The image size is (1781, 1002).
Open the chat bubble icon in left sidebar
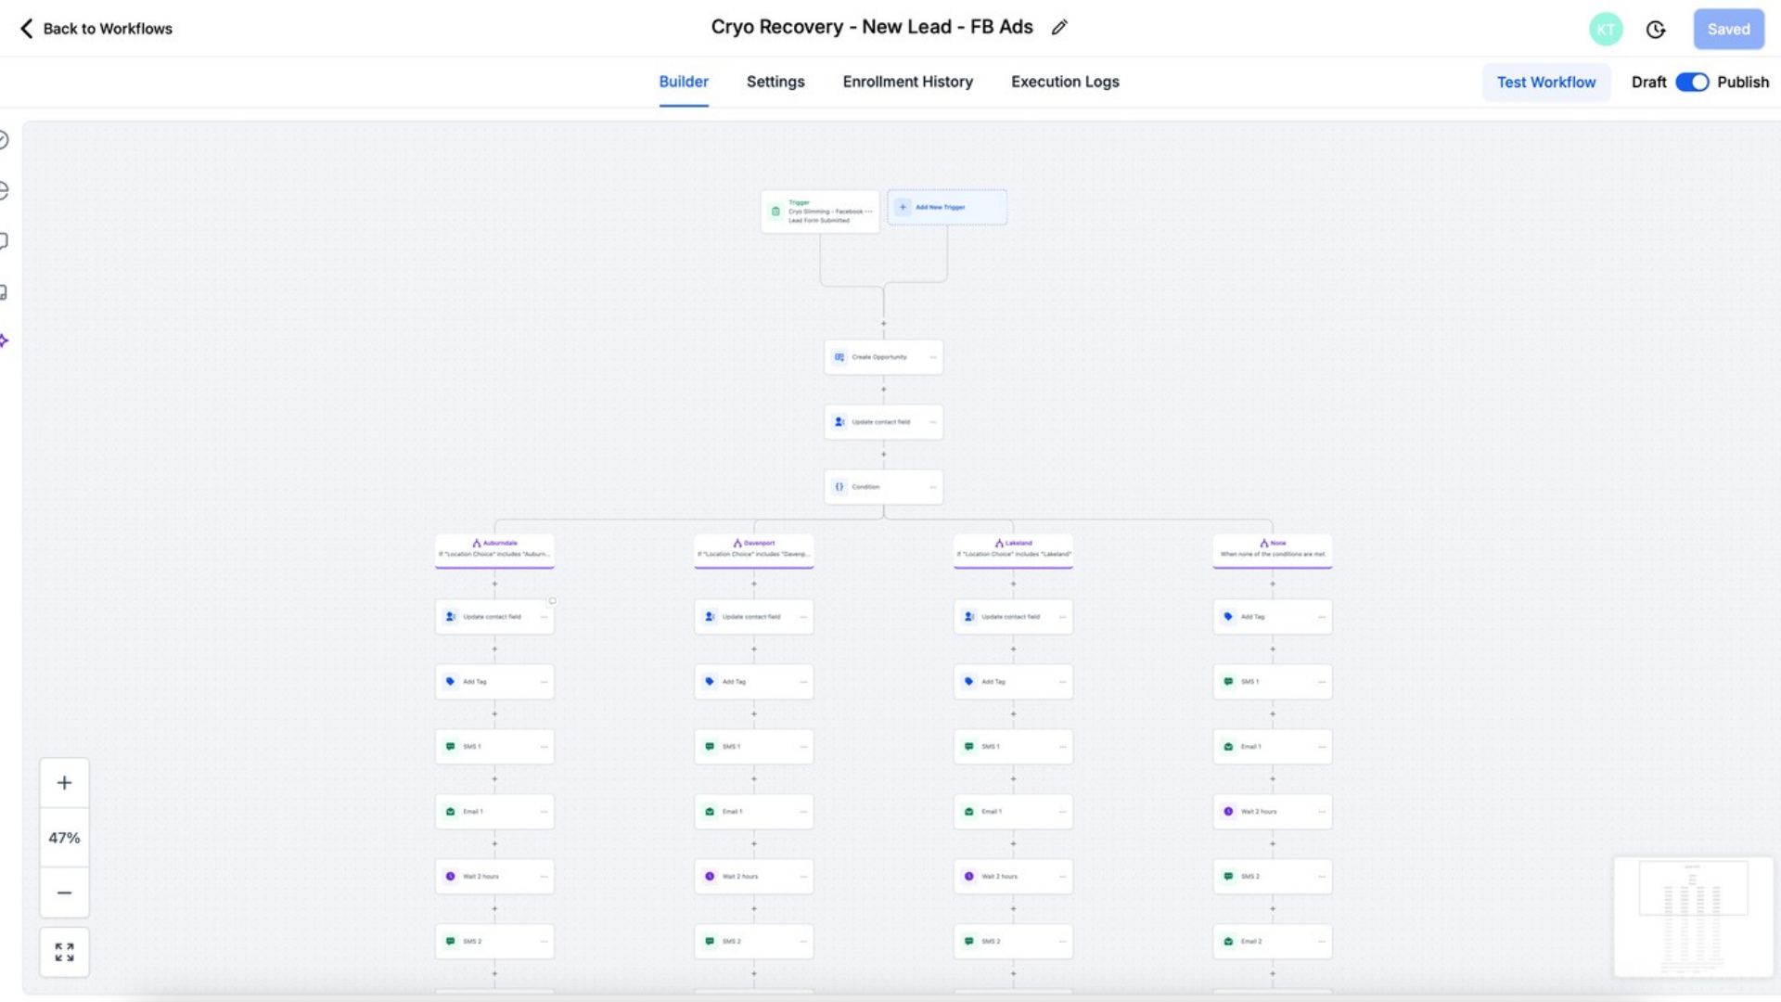point(3,240)
